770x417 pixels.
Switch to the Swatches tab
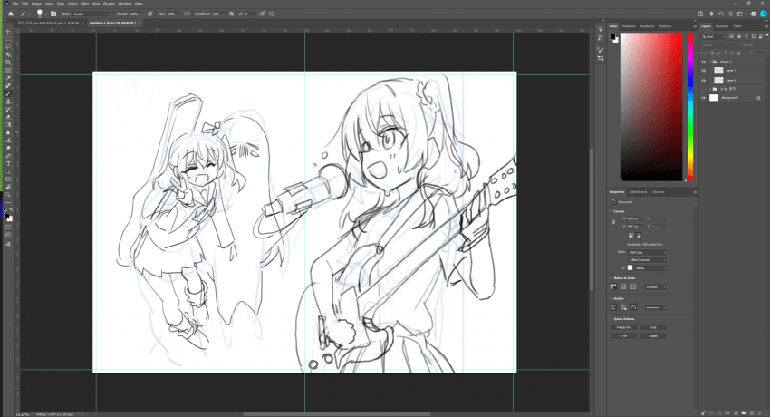pyautogui.click(x=629, y=26)
